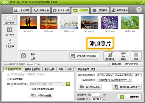The image size is (145, 103).
Task: Click the green help question mark icon at top right
Action: (x=139, y=10)
